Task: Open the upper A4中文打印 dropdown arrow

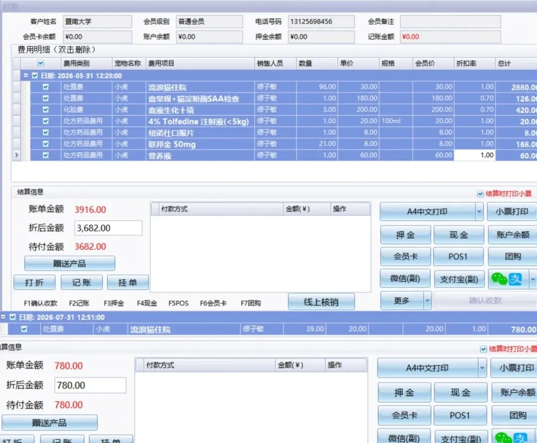Action: pyautogui.click(x=479, y=212)
